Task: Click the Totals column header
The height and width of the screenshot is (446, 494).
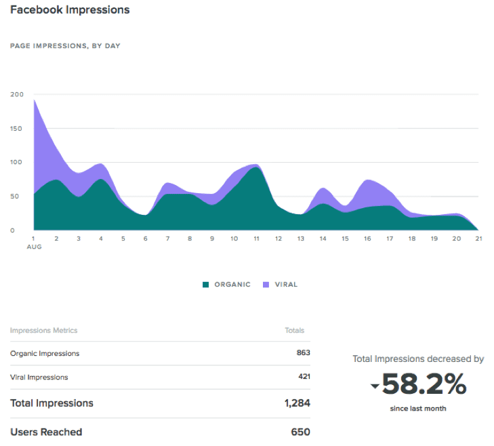Action: (294, 331)
